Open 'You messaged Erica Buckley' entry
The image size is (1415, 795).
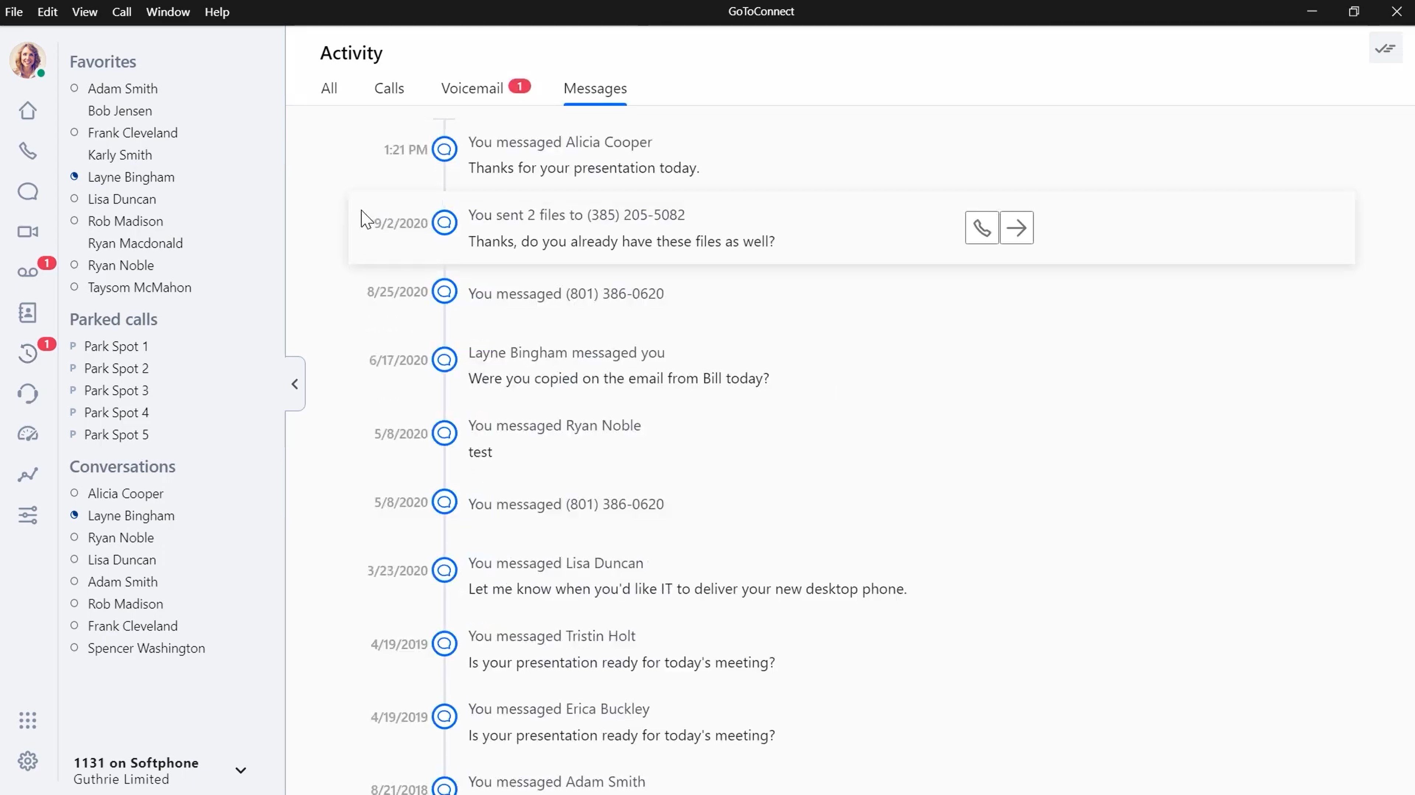[559, 709]
